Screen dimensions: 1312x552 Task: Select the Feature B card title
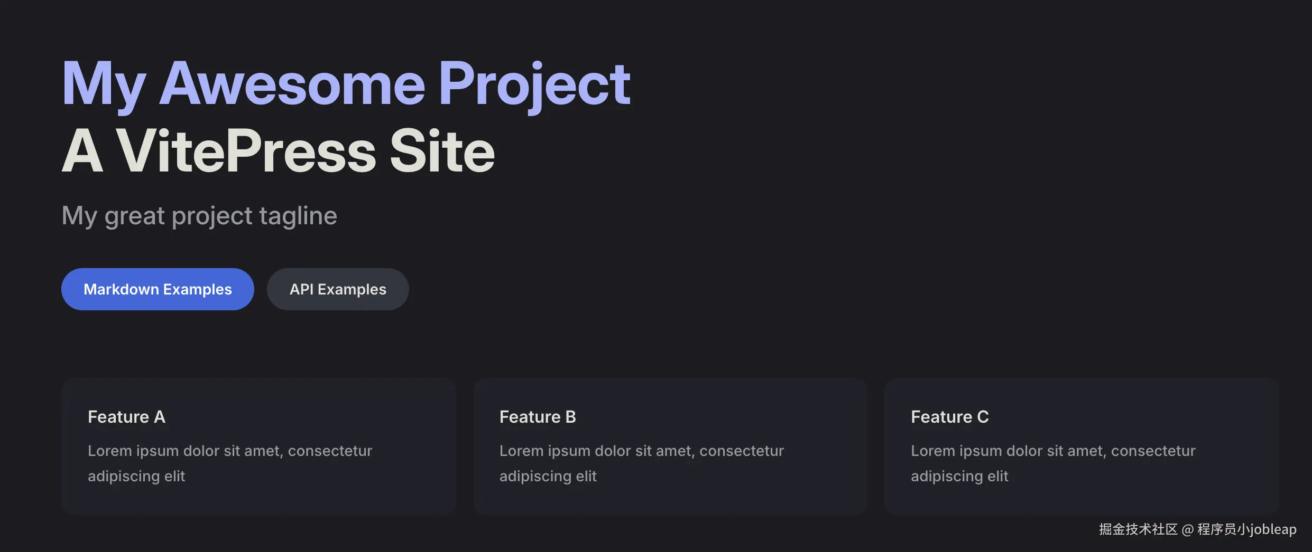(x=538, y=417)
